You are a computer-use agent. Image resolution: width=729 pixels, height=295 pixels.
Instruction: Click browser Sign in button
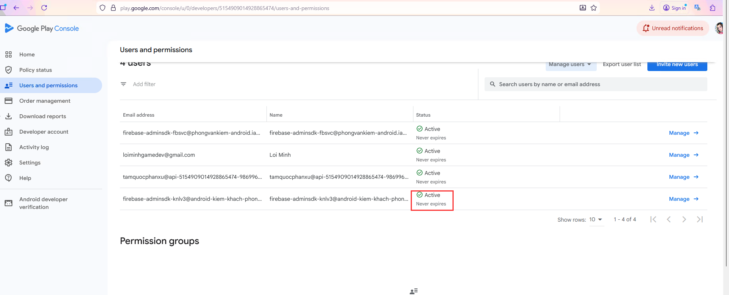pos(674,8)
